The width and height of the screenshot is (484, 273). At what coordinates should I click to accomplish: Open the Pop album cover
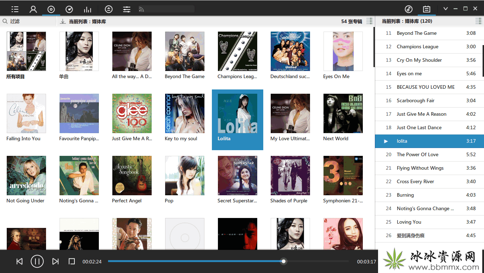[185, 176]
